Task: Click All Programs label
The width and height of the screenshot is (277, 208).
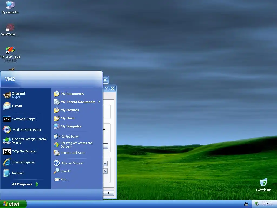Action: (22, 184)
